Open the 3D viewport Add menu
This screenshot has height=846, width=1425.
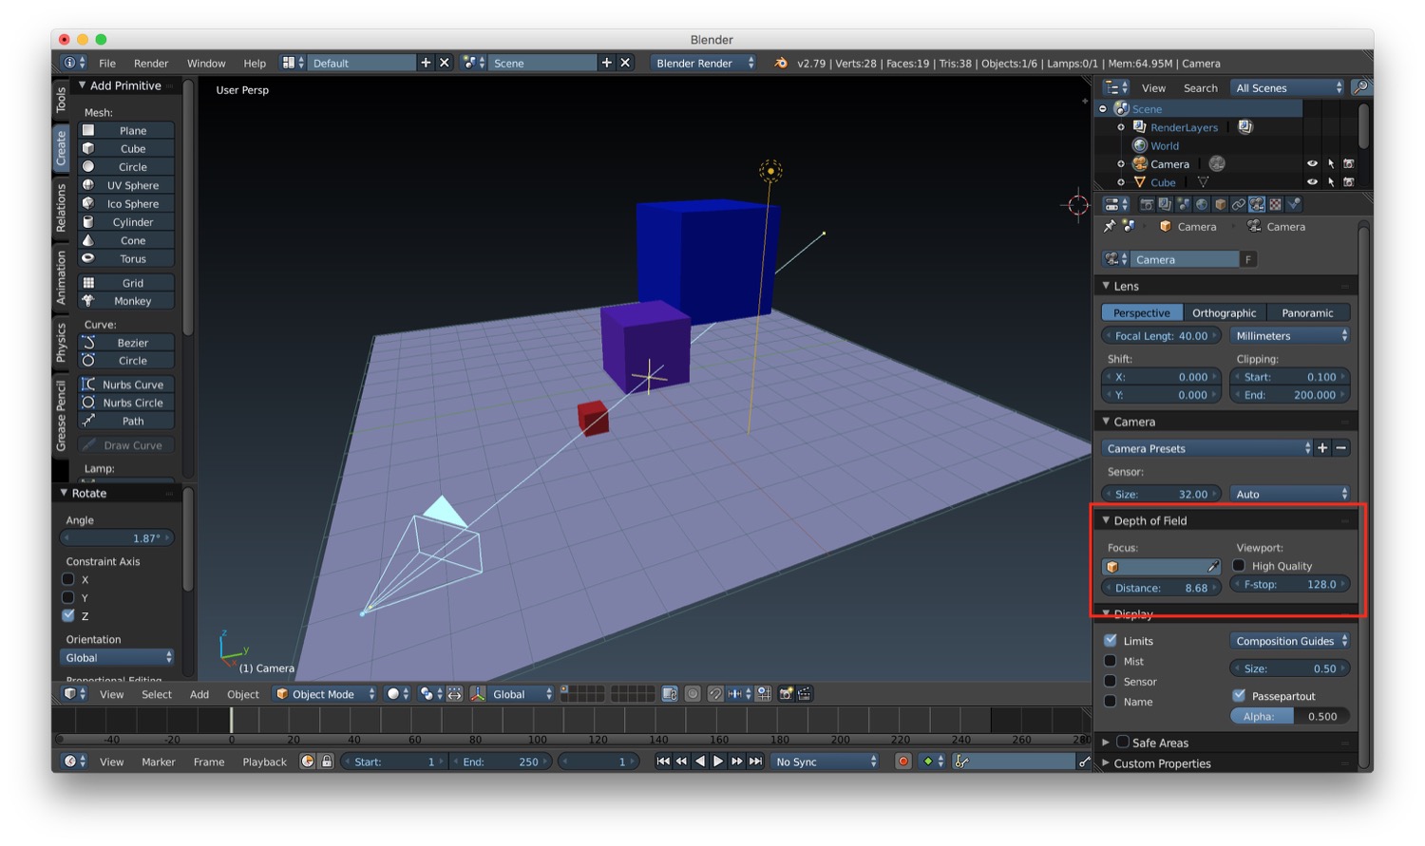coord(199,694)
